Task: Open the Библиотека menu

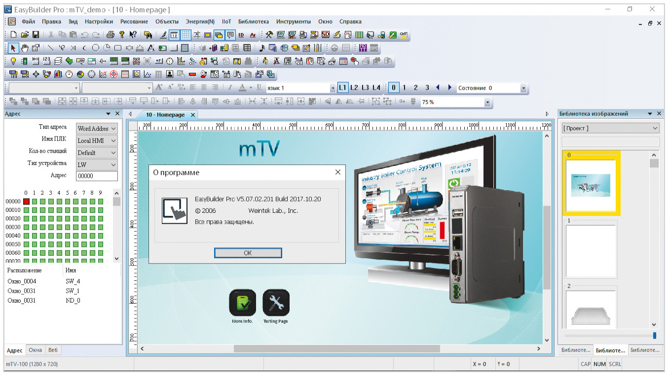Action: point(254,22)
